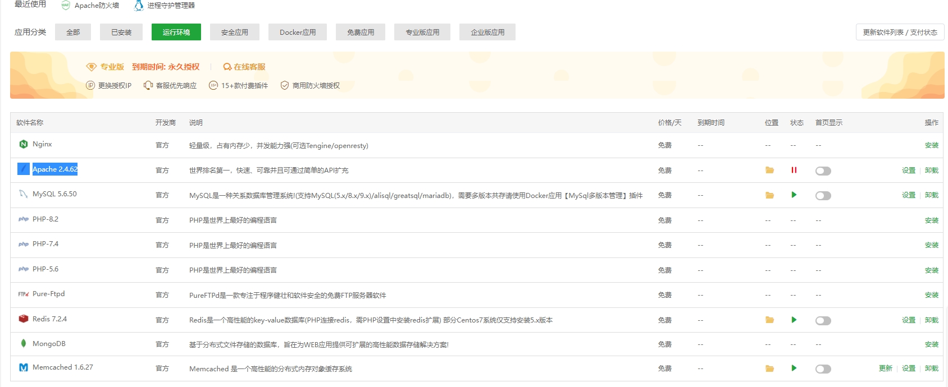Click the PHP-8.2 logo icon

click(24, 219)
